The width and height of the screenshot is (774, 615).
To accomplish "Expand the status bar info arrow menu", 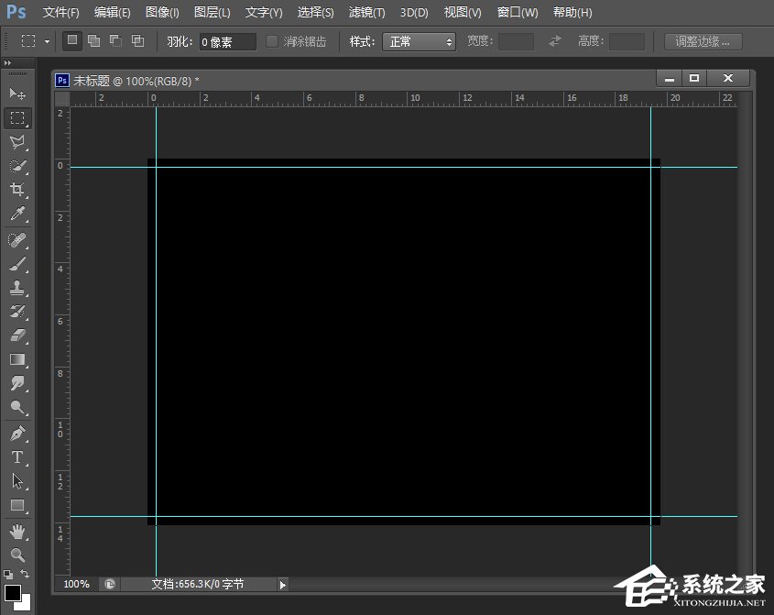I will 282,584.
